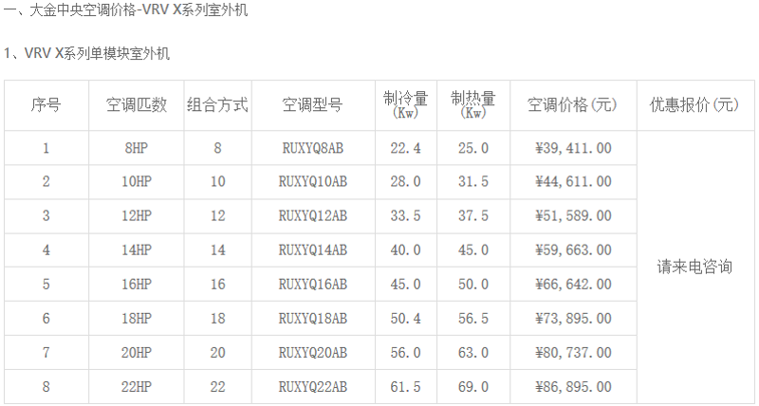Select model RUXYQ14AB
The width and height of the screenshot is (759, 406).
pyautogui.click(x=313, y=249)
